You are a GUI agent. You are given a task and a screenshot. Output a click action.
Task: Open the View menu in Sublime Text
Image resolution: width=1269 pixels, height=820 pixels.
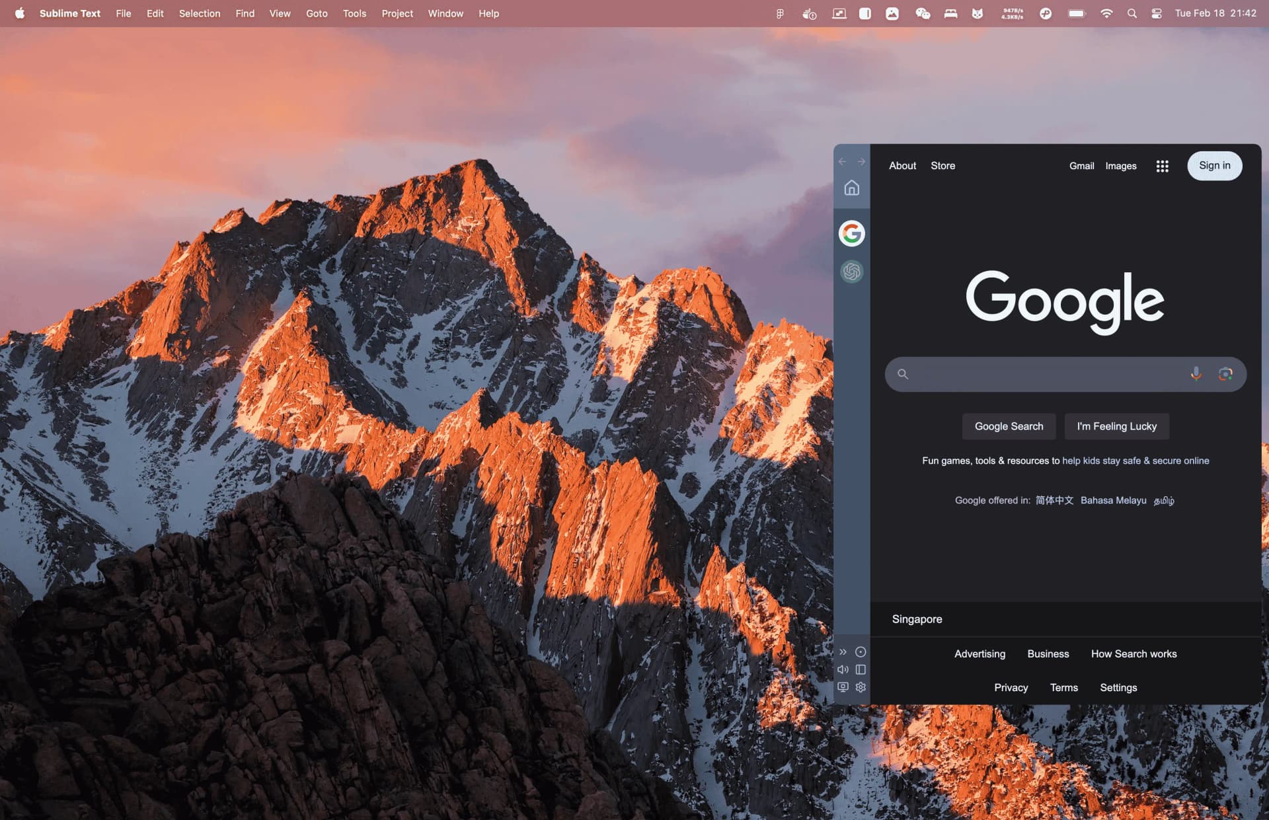pyautogui.click(x=278, y=13)
